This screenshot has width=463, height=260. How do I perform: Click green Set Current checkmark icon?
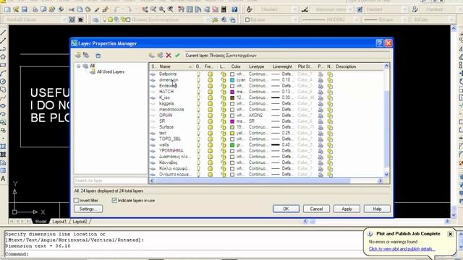[177, 55]
